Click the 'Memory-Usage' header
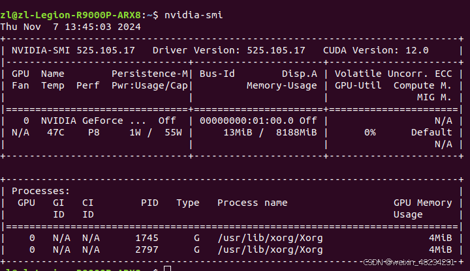 coord(282,86)
